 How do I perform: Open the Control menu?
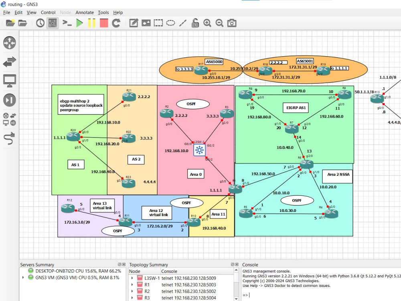coord(48,12)
